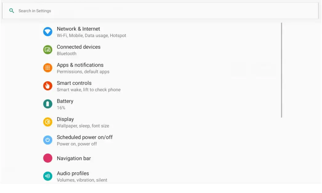This screenshot has width=322, height=193.
Task: Select Display wallpaper and font settings
Action: pyautogui.click(x=83, y=122)
